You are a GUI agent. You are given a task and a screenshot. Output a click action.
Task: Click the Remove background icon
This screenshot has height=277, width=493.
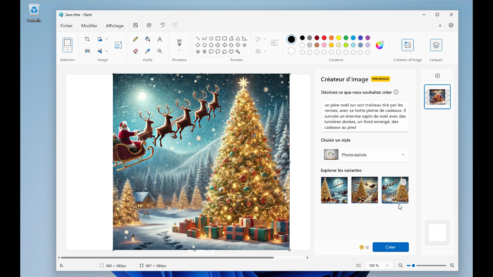[87, 51]
